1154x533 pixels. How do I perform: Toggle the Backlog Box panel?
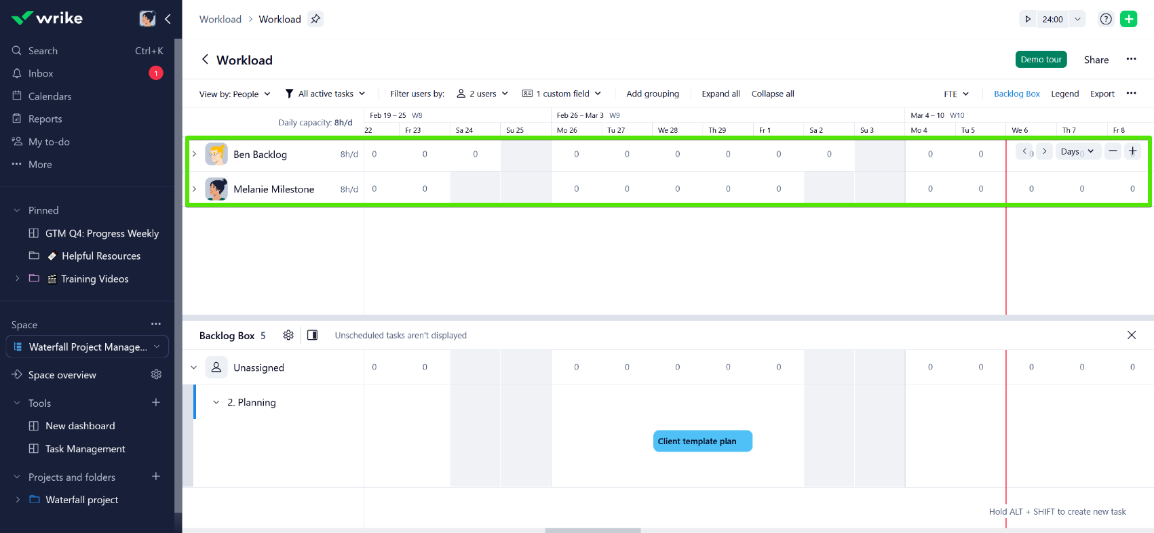click(x=1016, y=94)
